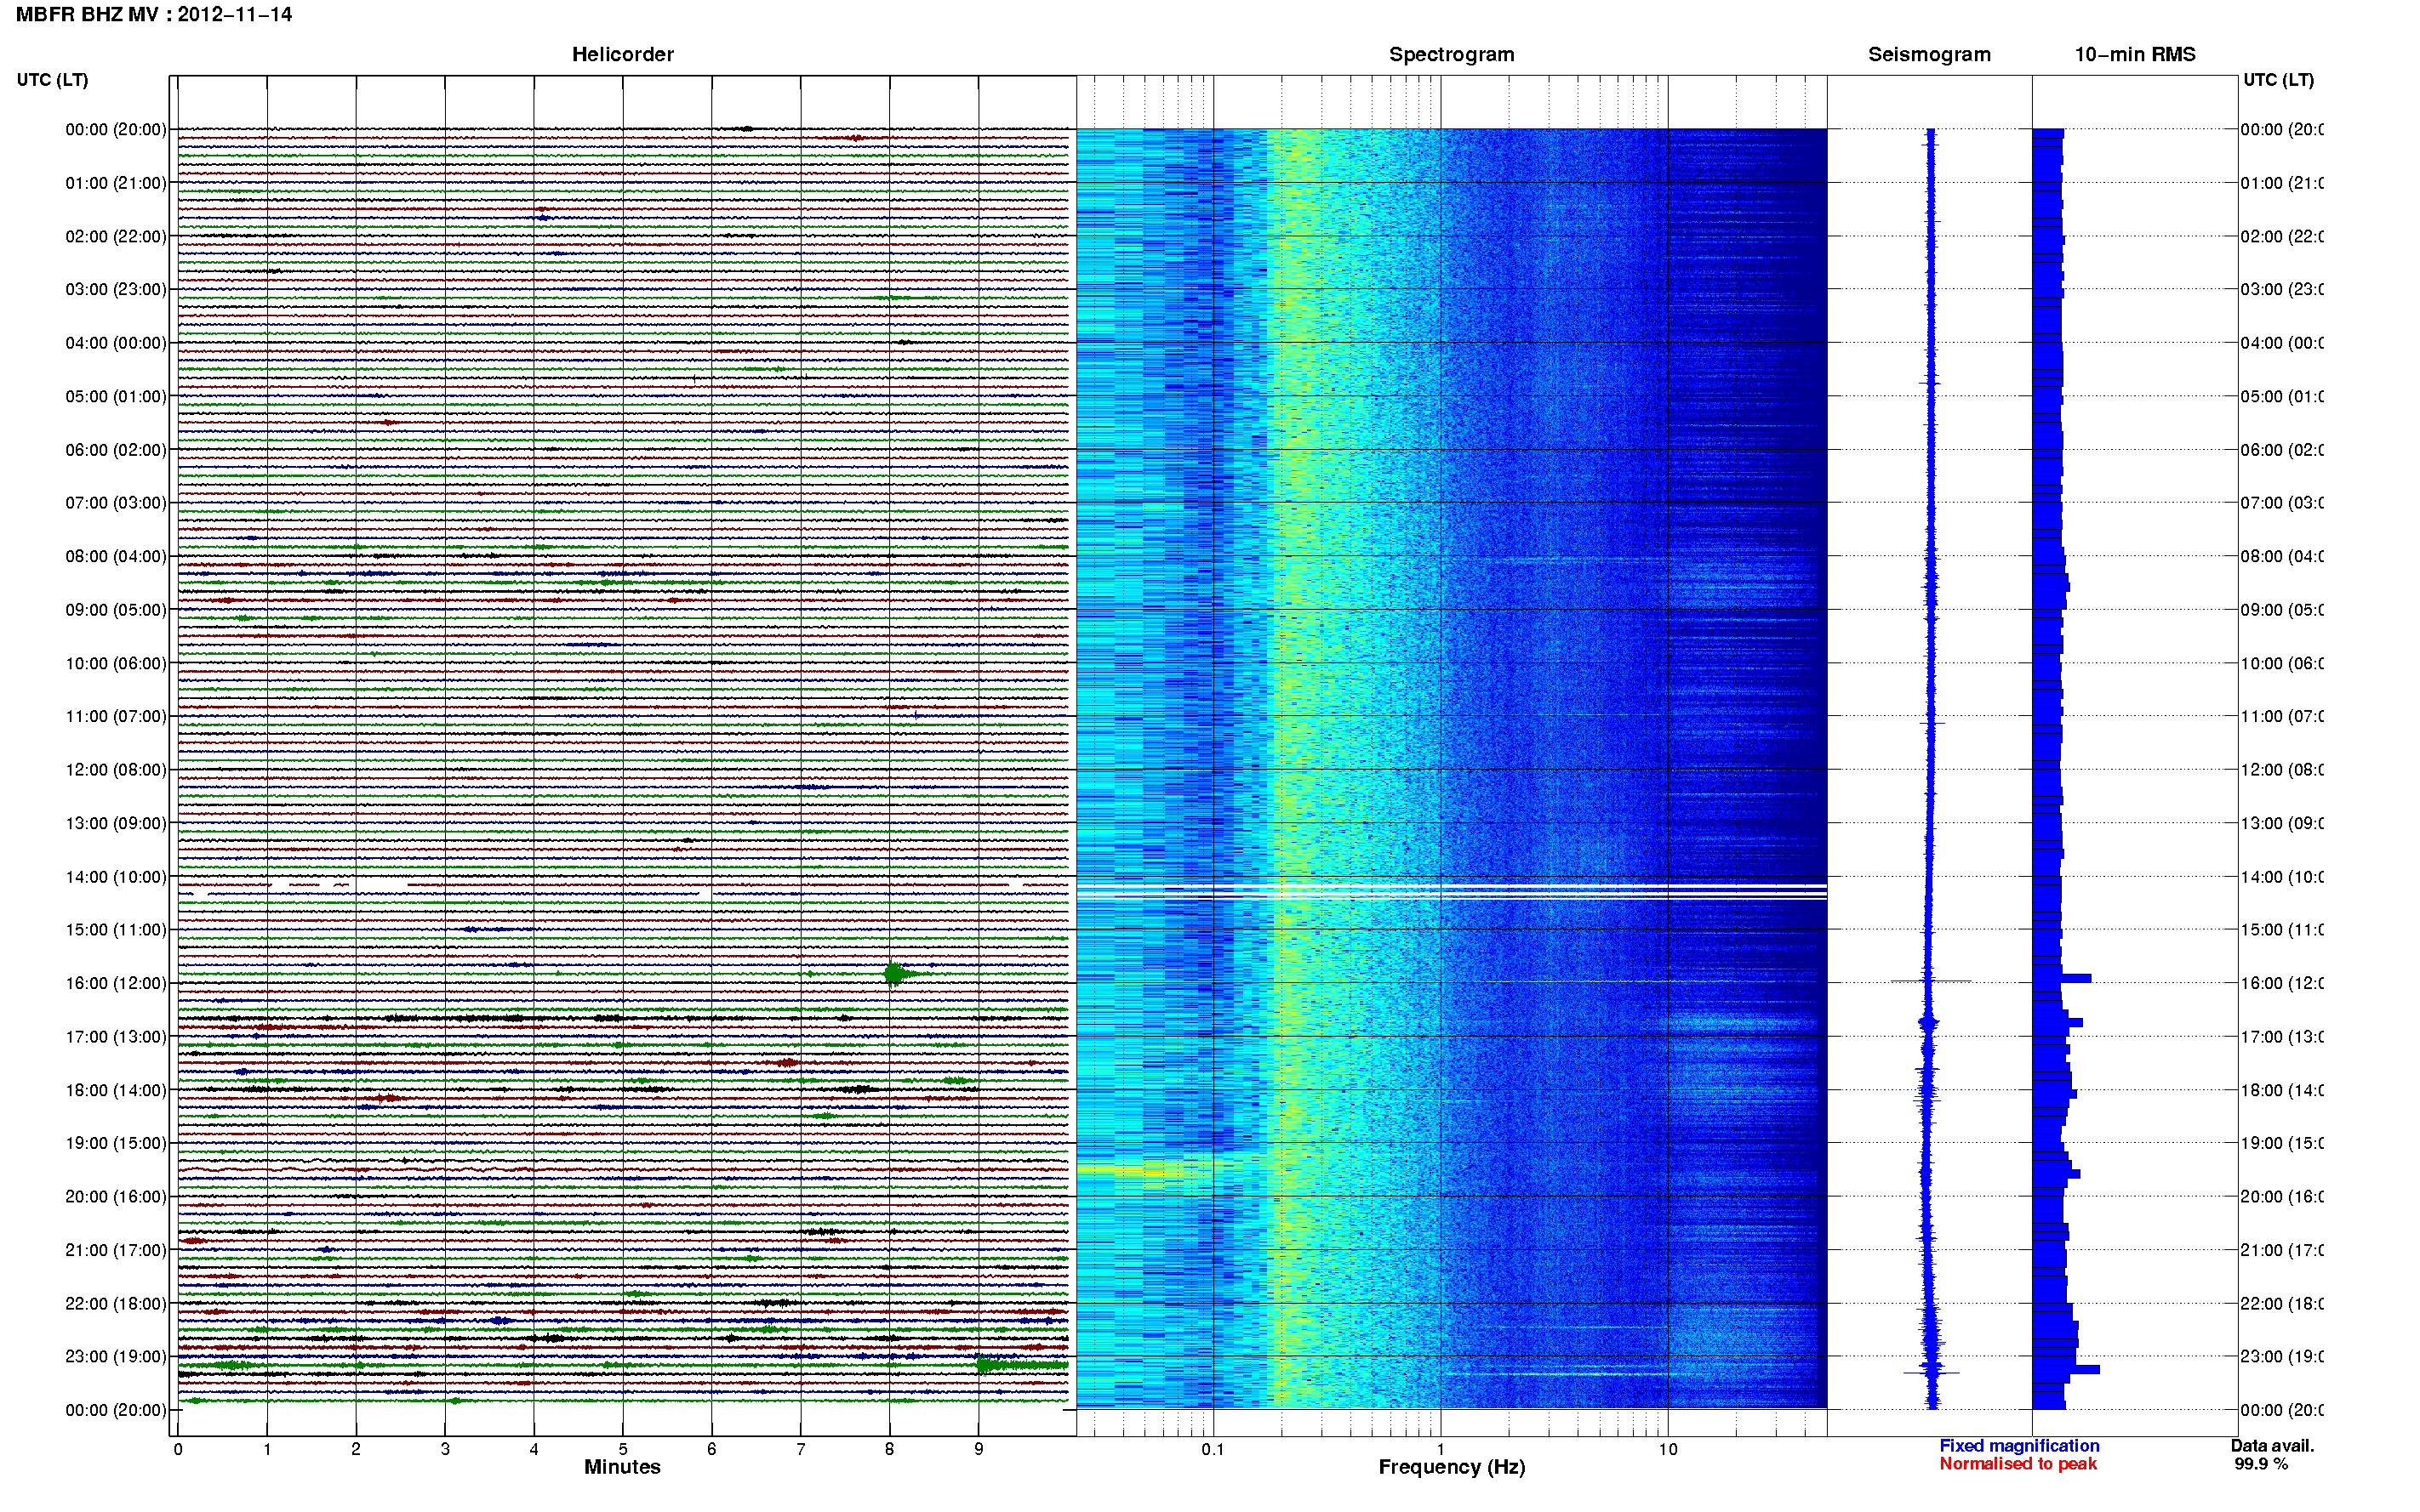Click the left time label '07:00 (03:00)'
2420x1512 pixels.
pos(116,502)
